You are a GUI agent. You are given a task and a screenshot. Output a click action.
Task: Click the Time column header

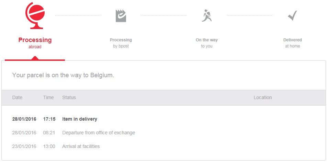click(x=48, y=97)
